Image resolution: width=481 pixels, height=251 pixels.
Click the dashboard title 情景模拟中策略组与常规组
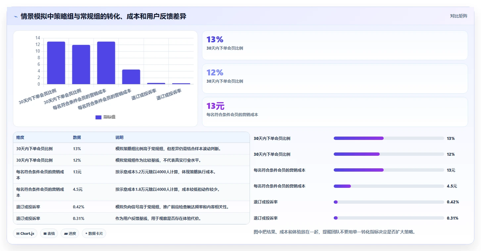click(x=103, y=17)
